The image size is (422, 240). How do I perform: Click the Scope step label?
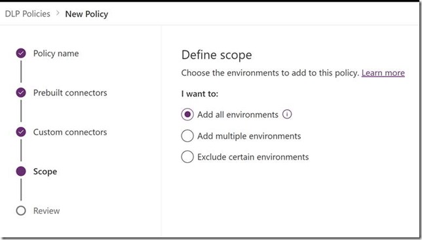point(45,171)
